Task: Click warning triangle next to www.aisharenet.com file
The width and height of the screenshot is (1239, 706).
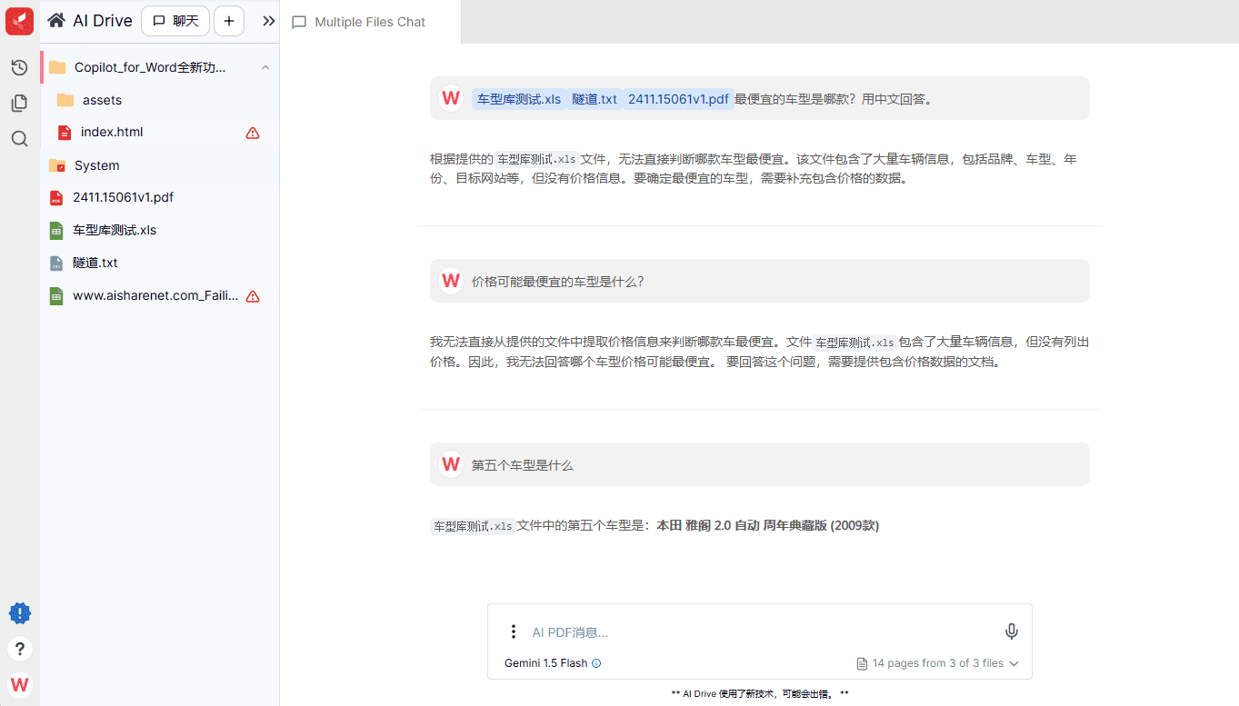Action: tap(253, 296)
